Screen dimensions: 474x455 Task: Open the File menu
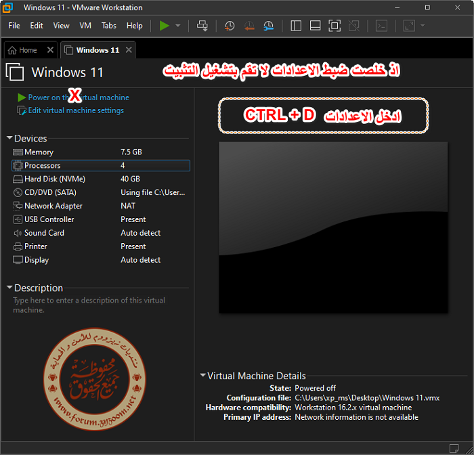click(14, 26)
